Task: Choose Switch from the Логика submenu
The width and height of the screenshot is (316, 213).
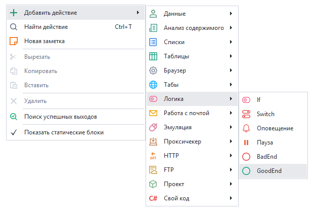Action: coord(265,114)
